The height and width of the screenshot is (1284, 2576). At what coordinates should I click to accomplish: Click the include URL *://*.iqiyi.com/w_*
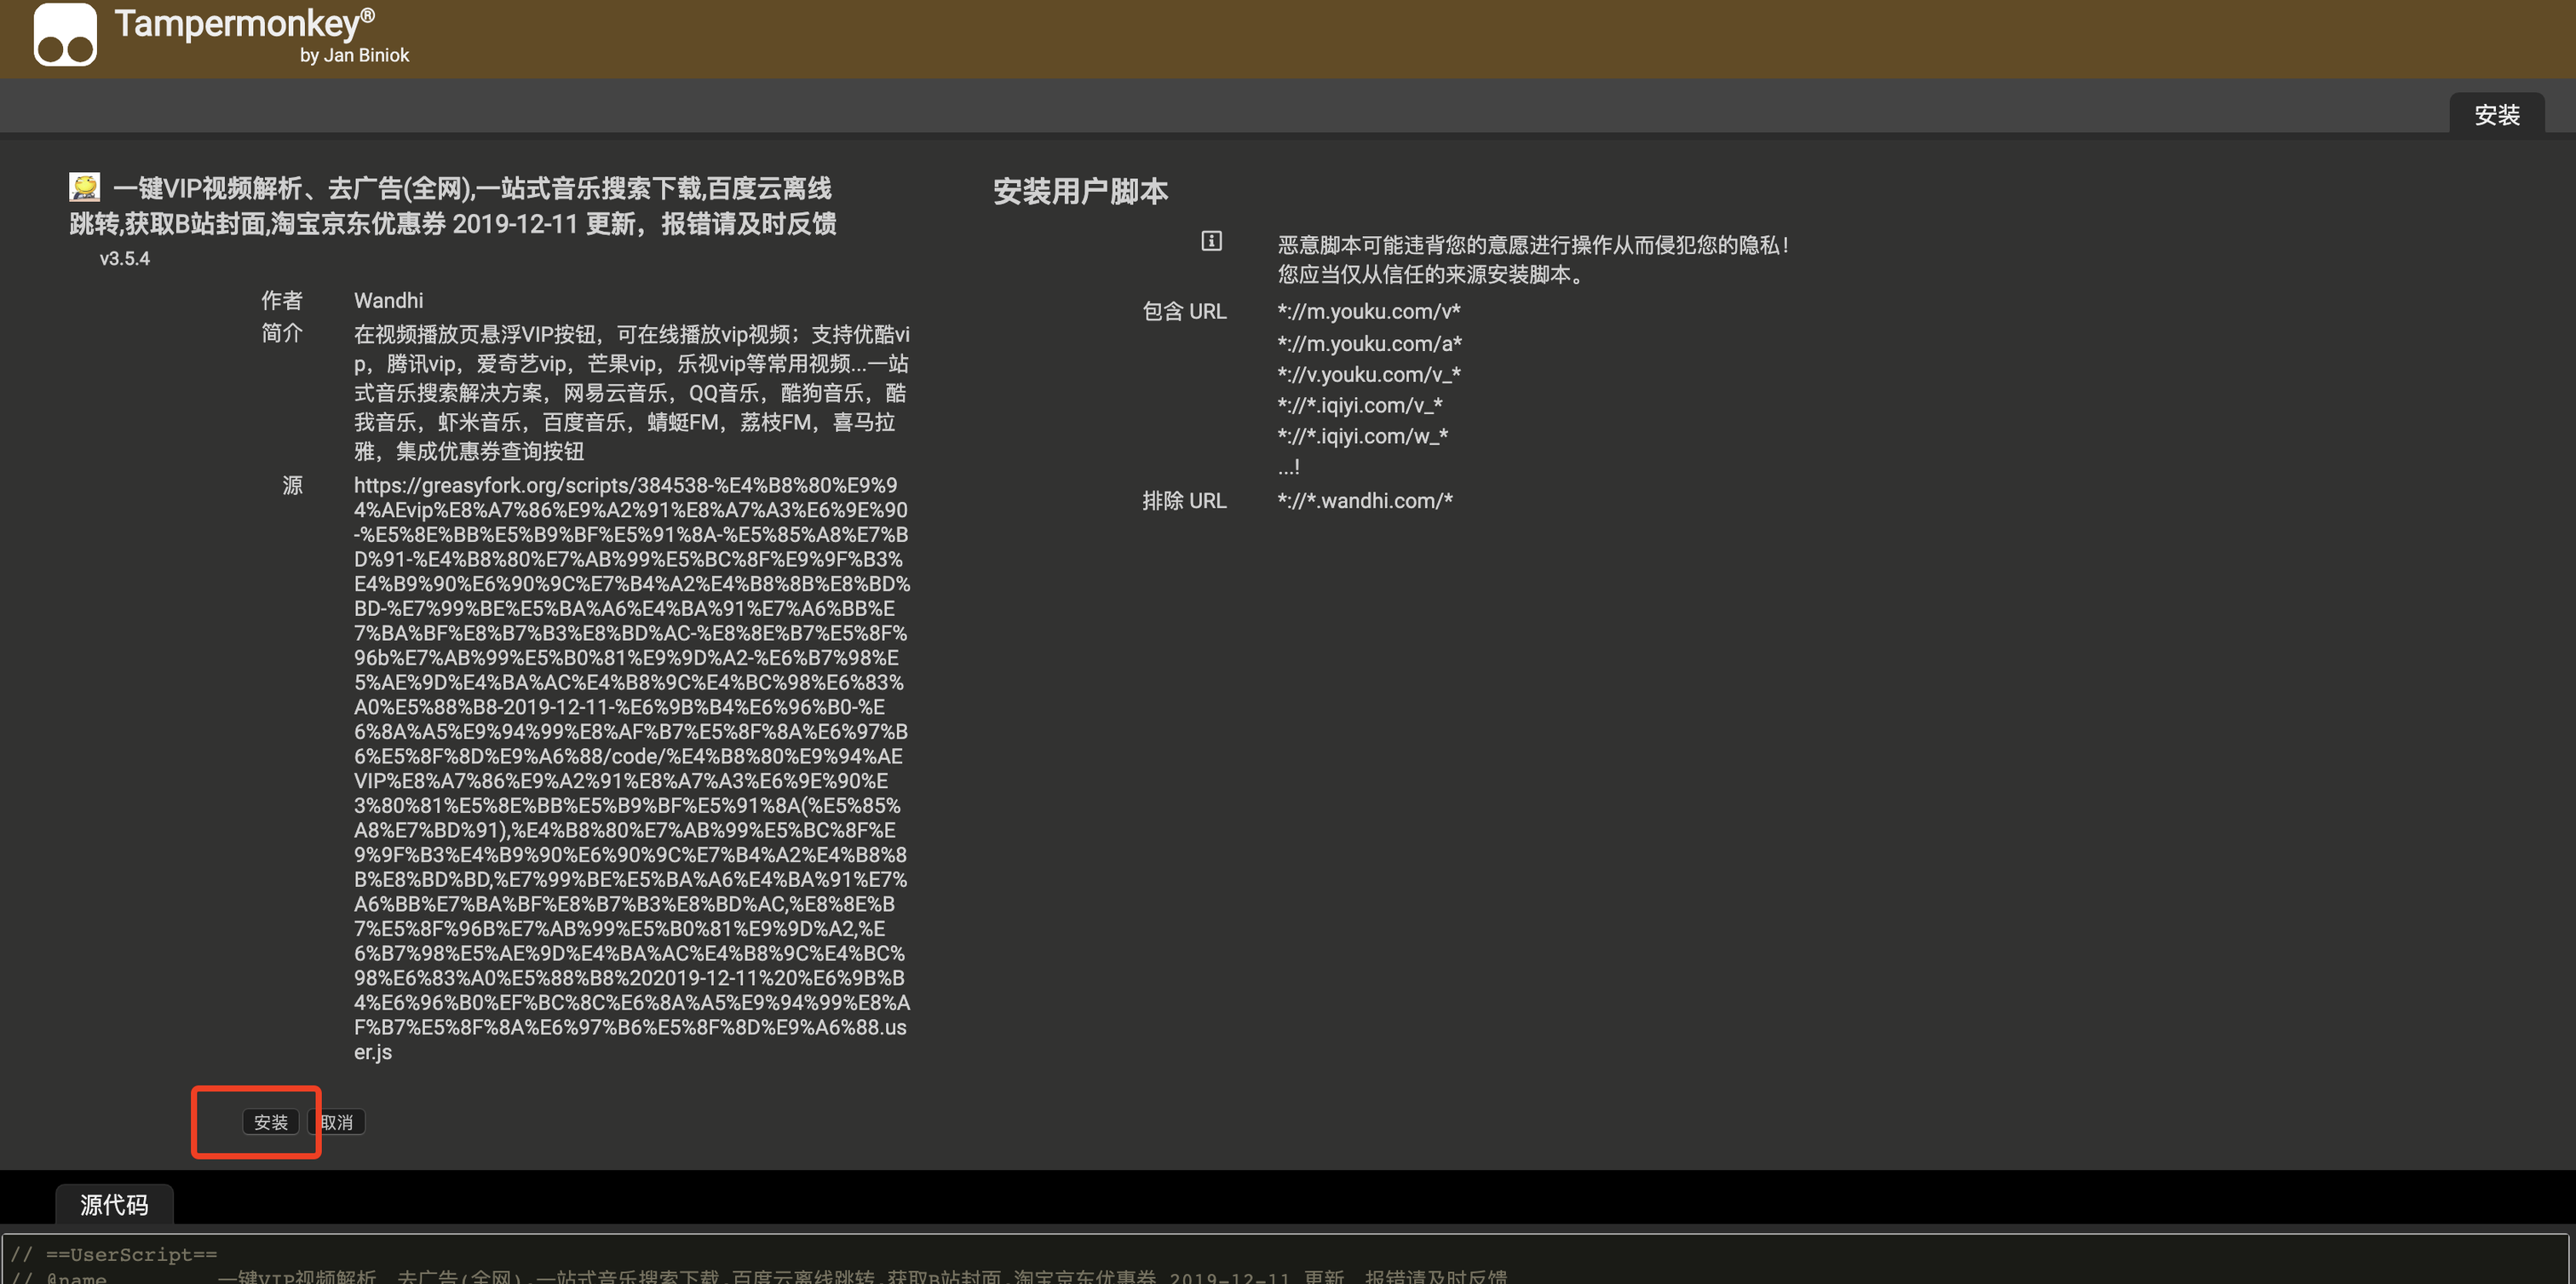[x=1362, y=436]
